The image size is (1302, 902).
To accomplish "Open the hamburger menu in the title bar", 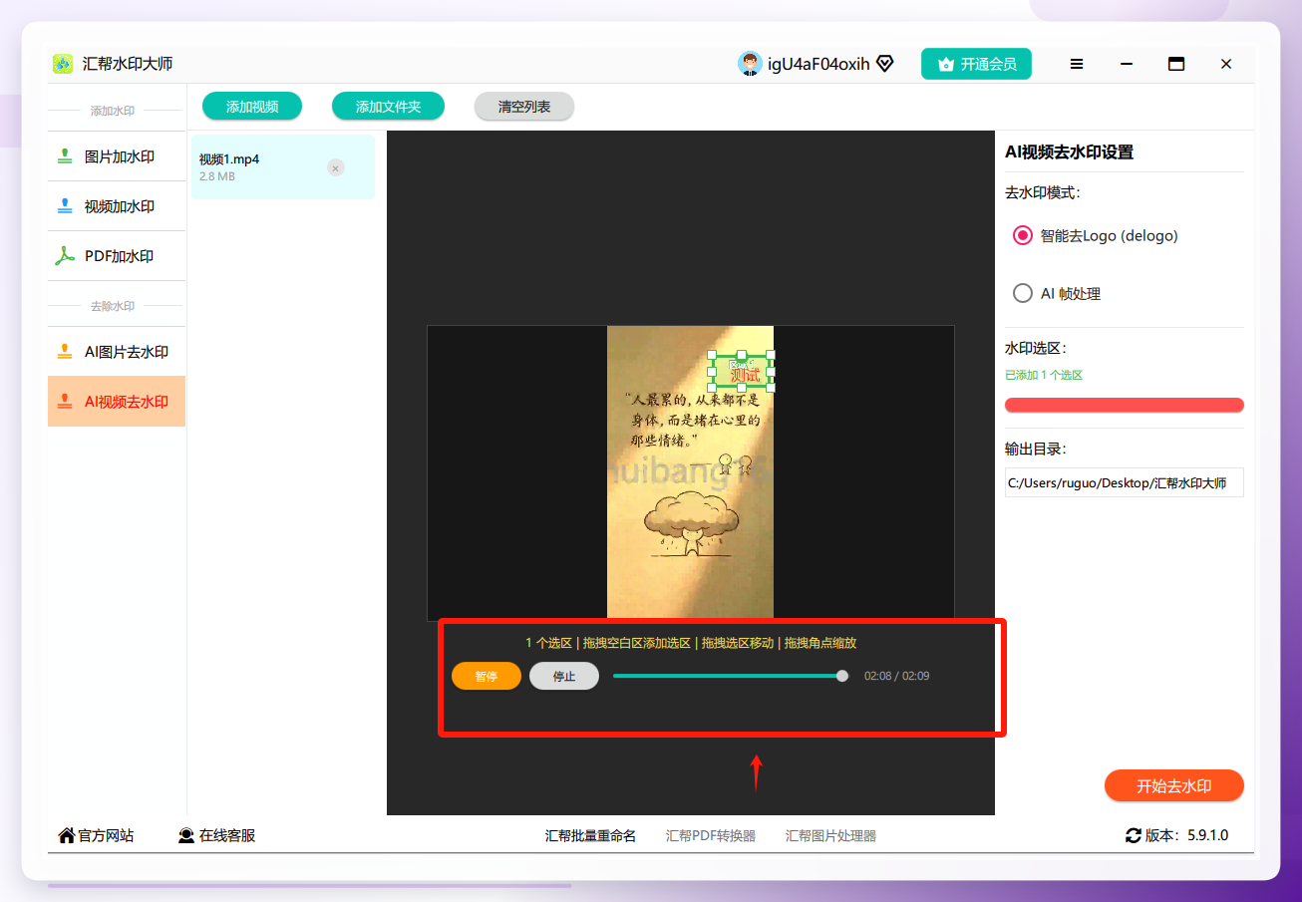I will tap(1077, 64).
